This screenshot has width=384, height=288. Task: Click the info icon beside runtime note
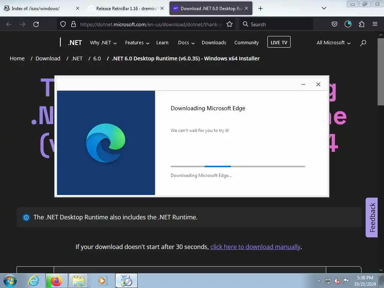pos(26,217)
